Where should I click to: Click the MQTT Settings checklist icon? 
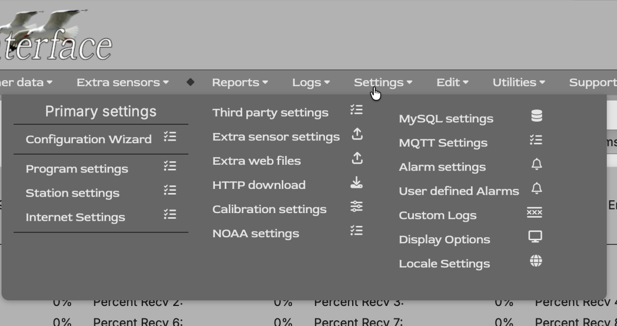click(x=536, y=140)
